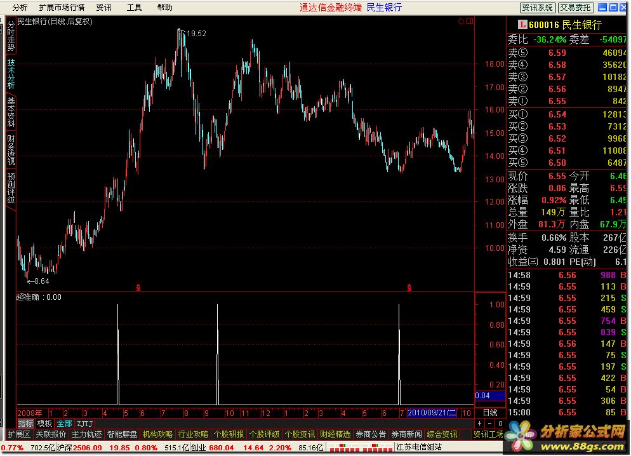Click the plus zoom button below the chart
The width and height of the screenshot is (631, 456).
pos(479,424)
